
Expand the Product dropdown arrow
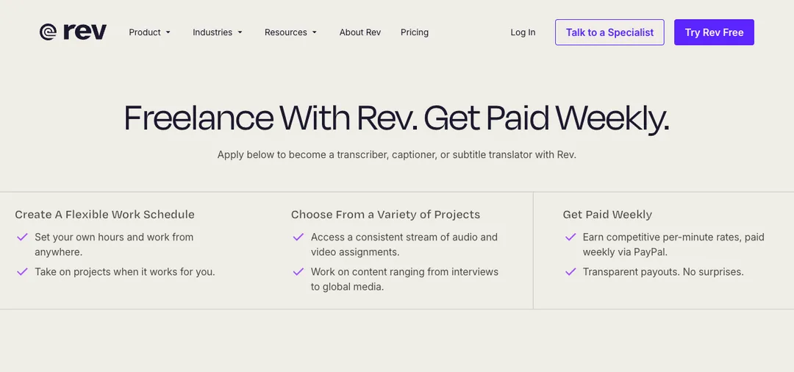pos(168,32)
